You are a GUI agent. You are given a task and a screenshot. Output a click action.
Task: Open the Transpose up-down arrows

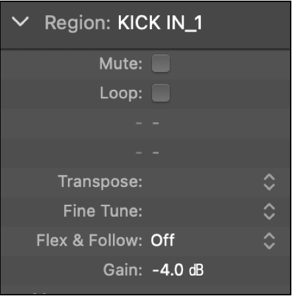270,182
